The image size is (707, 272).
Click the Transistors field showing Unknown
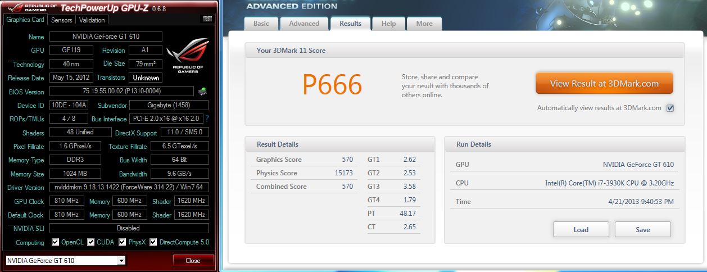click(146, 78)
